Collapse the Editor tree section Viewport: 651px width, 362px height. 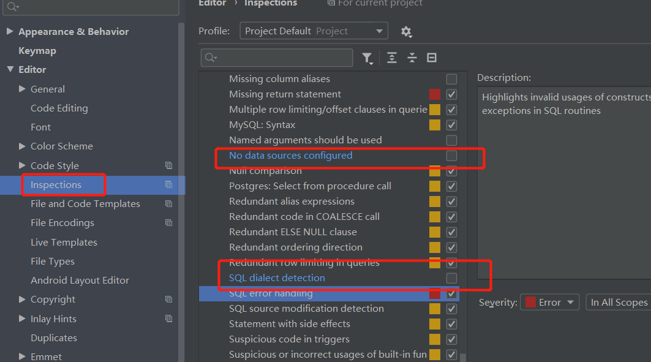pyautogui.click(x=10, y=69)
